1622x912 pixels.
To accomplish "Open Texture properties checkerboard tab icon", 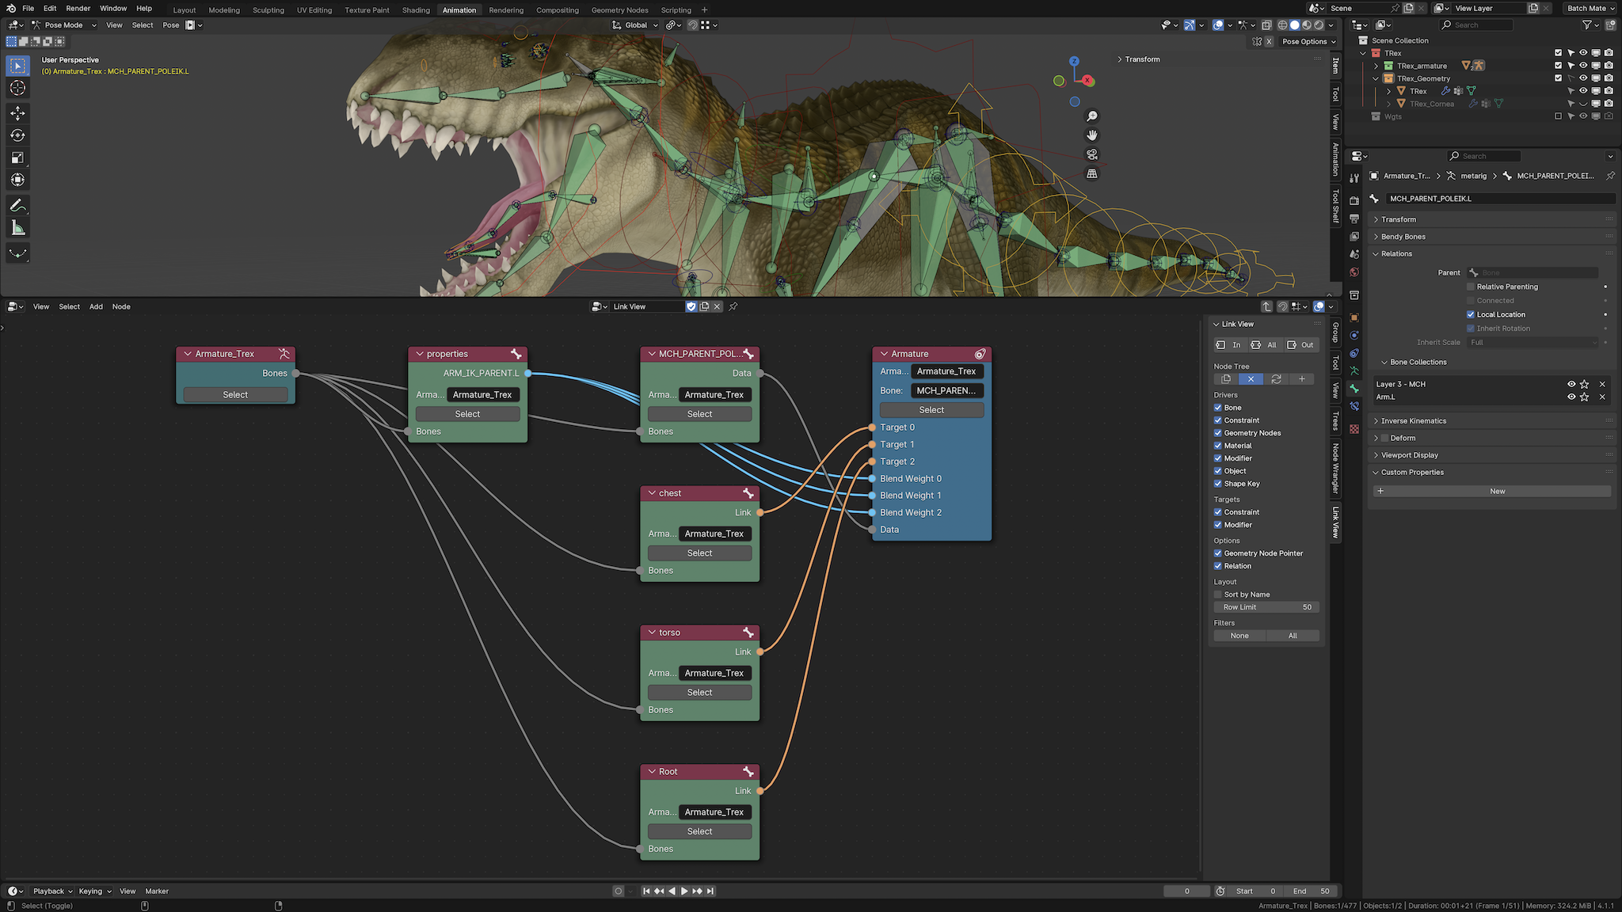I will (1354, 429).
